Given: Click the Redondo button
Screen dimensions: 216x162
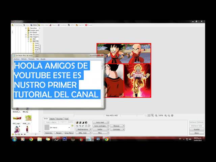Looking at the screenshot, I should [x=49, y=133].
